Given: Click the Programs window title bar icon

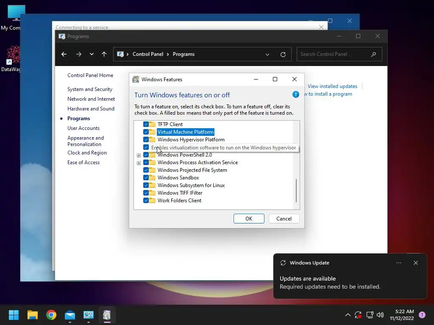Looking at the screenshot, I should click(62, 36).
